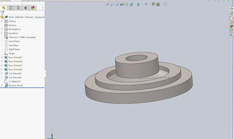Open SOLIDWORKS Resources home tab in task pane
This screenshot has height=139, width=234.
(x=231, y=9)
